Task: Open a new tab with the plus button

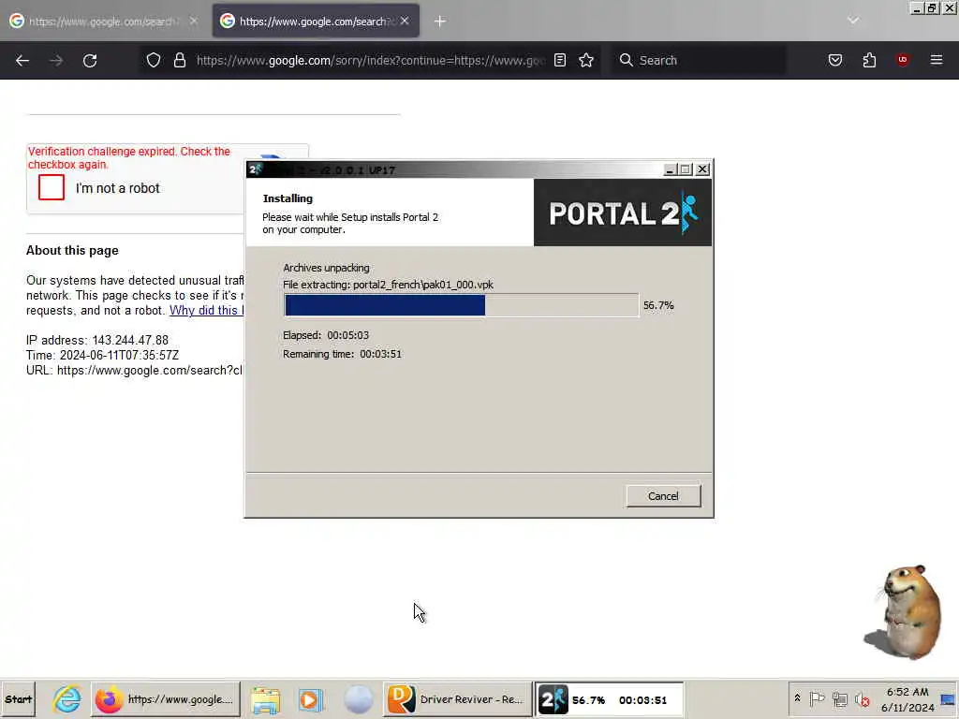Action: pos(440,22)
